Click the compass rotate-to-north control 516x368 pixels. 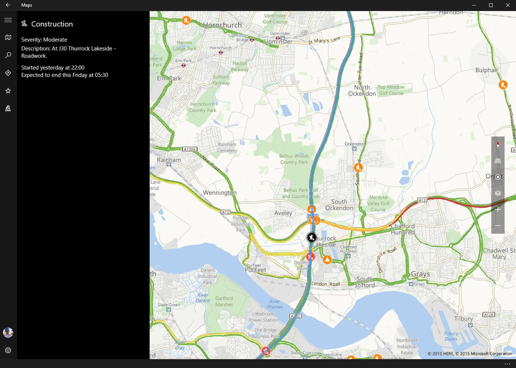click(498, 145)
